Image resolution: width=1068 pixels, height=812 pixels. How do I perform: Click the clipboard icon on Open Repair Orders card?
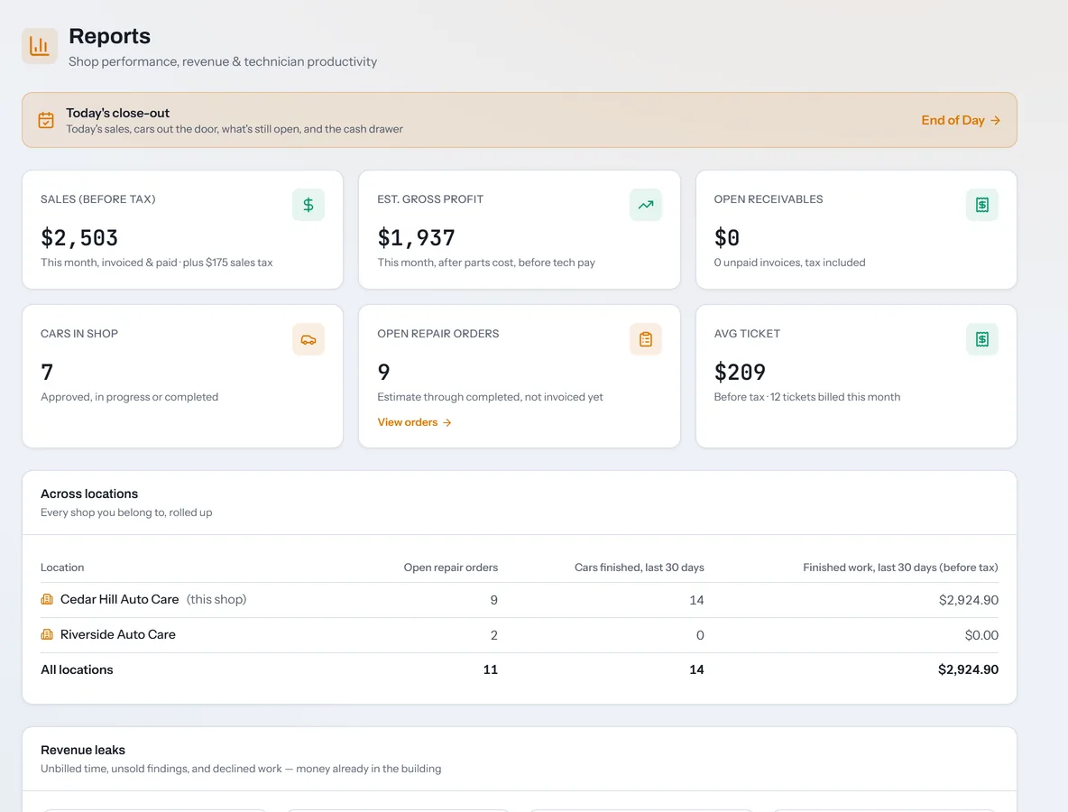646,339
